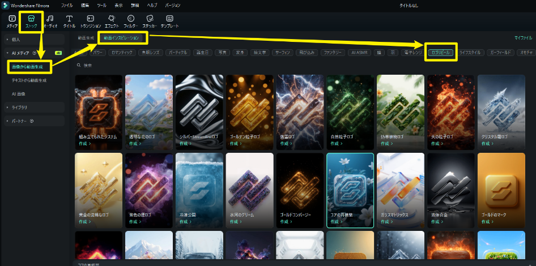
Task: Expand the 個人 section
Action: [34, 39]
